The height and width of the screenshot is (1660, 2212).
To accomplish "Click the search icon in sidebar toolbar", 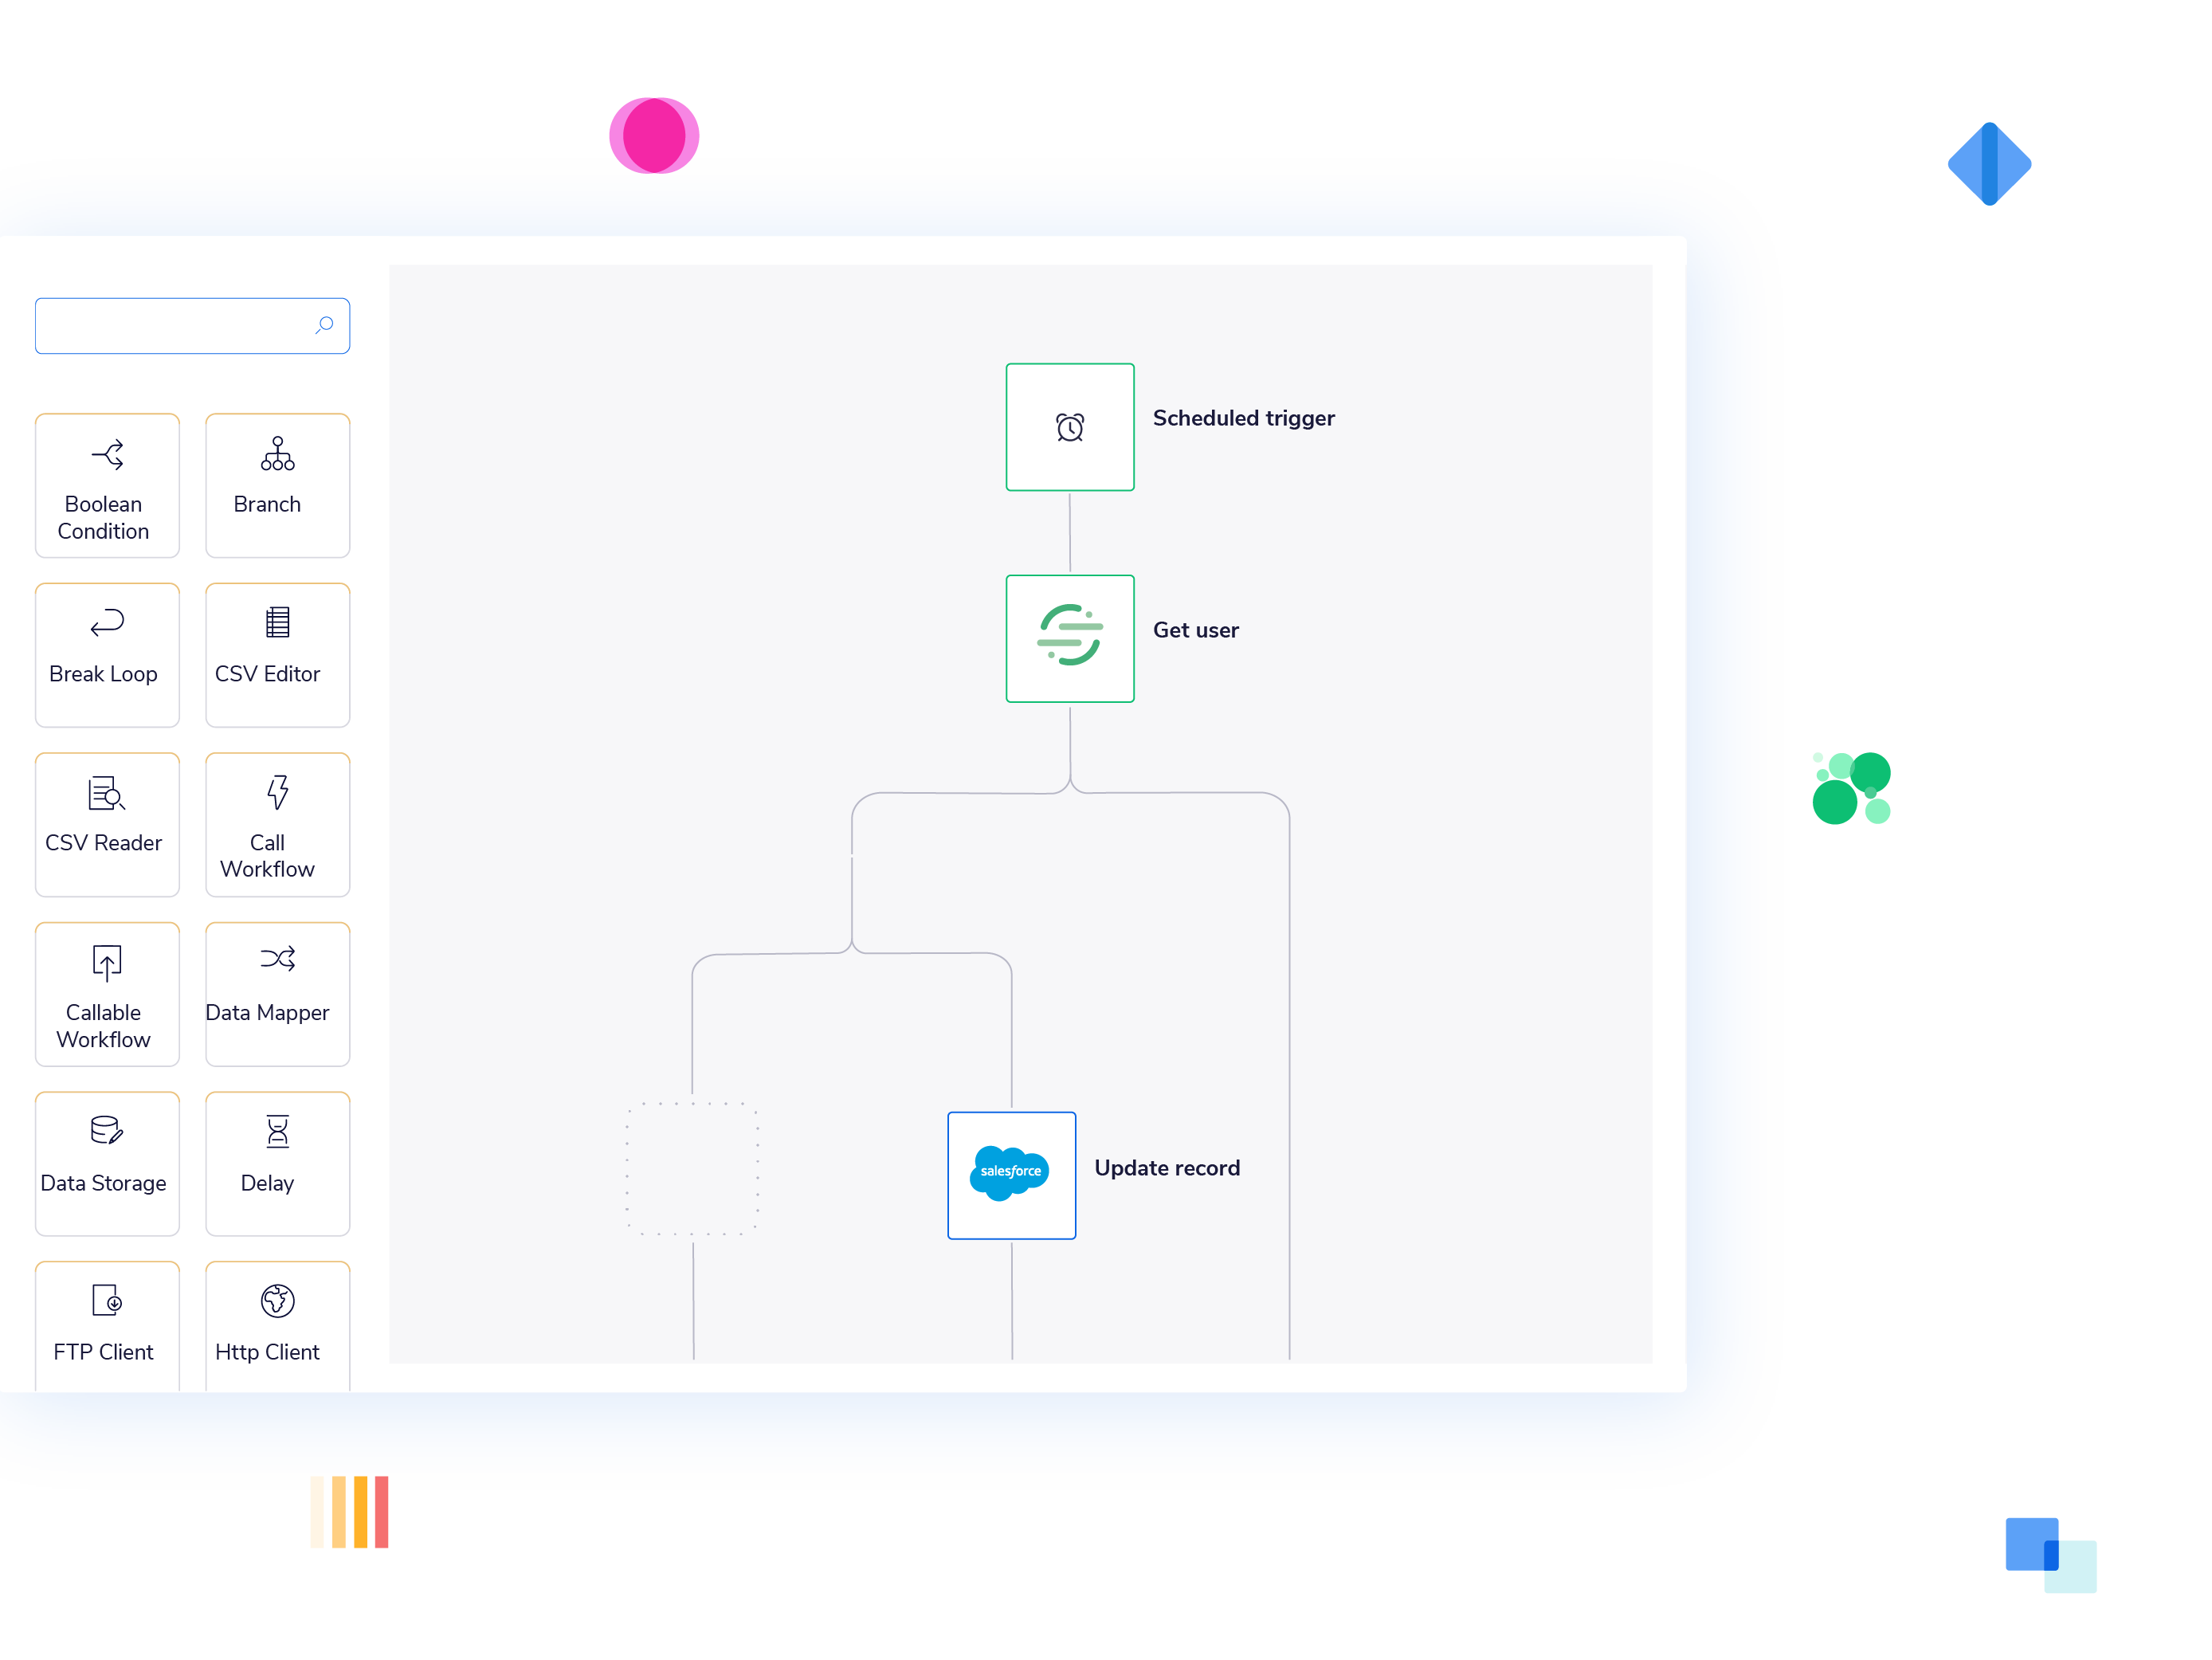I will pyautogui.click(x=323, y=326).
